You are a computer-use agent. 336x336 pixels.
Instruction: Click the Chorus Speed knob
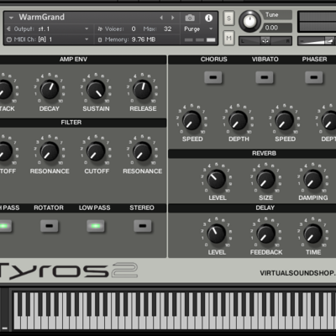click(192, 120)
